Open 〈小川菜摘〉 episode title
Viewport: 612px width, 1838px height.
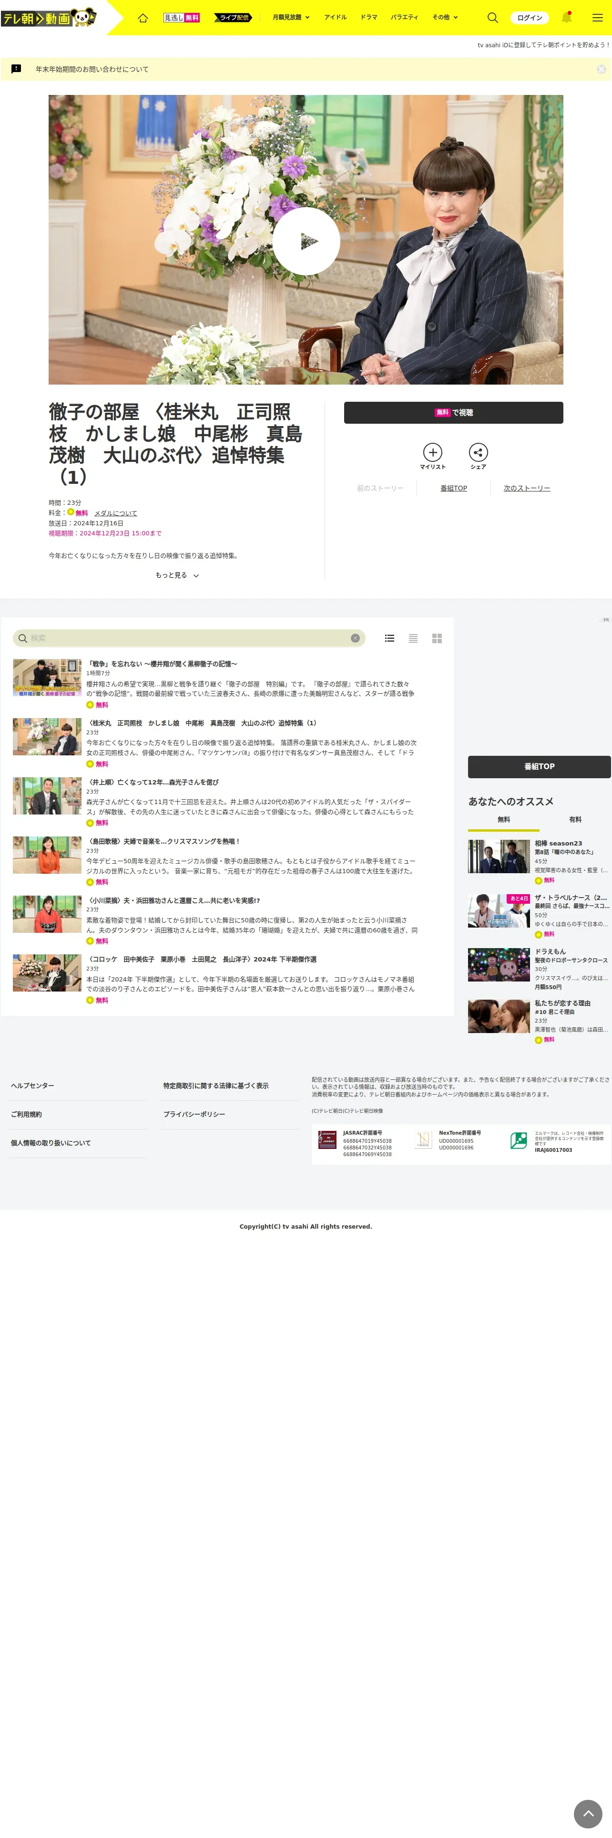coord(173,900)
